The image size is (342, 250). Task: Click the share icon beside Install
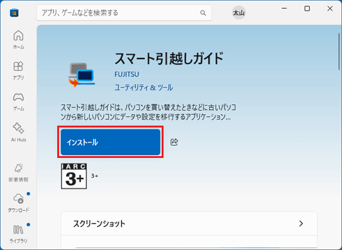pos(174,142)
